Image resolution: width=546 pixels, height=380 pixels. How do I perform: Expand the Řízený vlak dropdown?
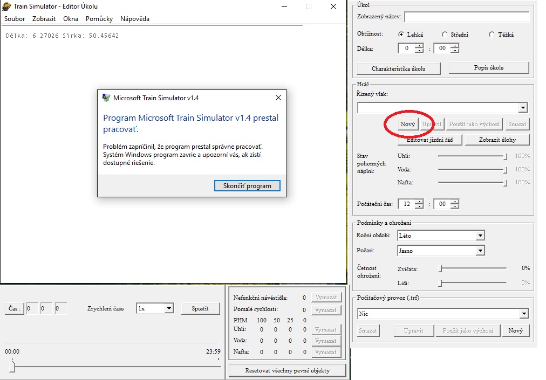tap(522, 108)
